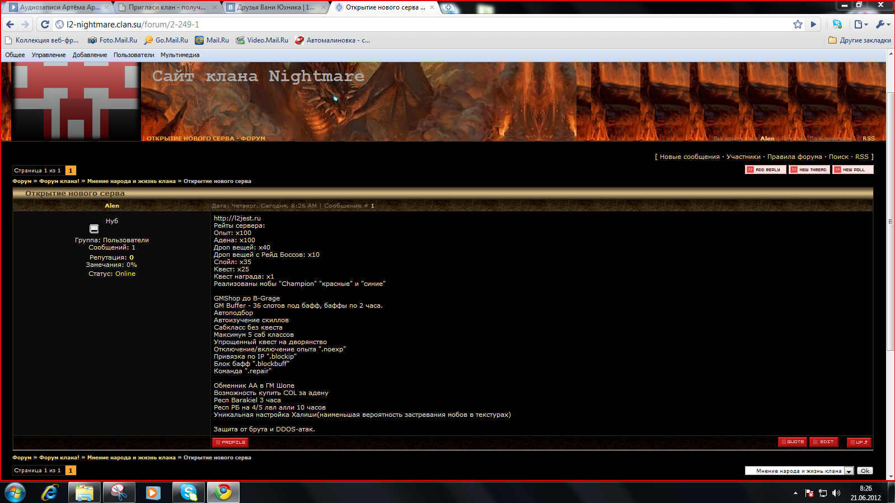Click the New Poll button

853,170
